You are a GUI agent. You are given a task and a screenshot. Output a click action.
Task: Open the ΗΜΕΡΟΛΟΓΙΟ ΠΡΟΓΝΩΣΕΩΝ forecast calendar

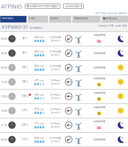tap(43, 6)
